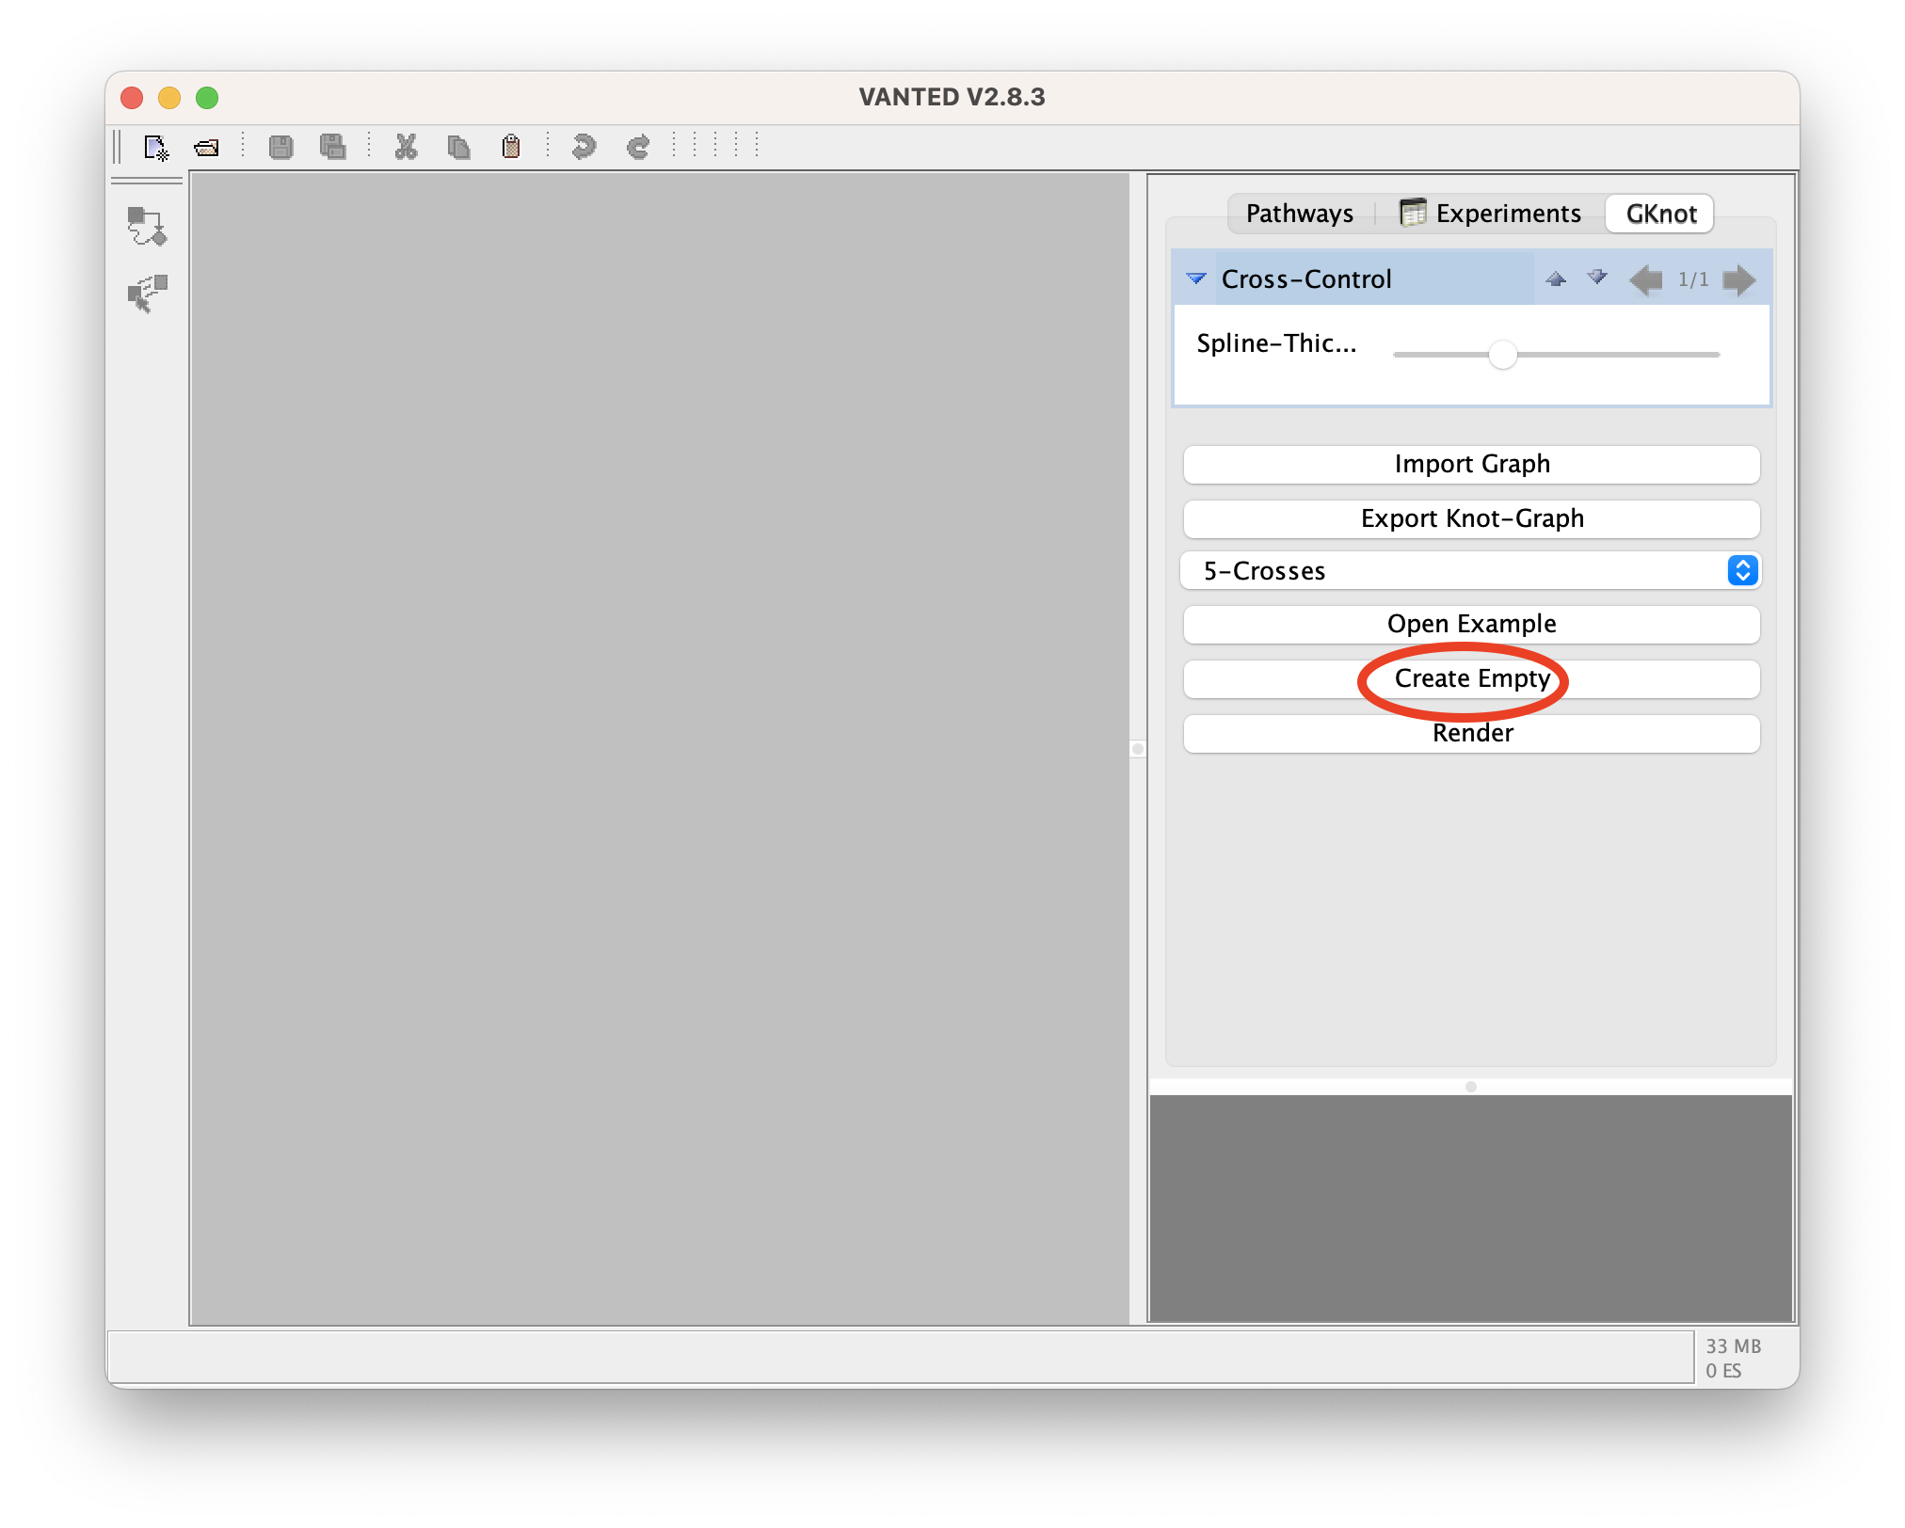This screenshot has width=1905, height=1528.
Task: Click the Paste clipboard icon
Action: 511,147
